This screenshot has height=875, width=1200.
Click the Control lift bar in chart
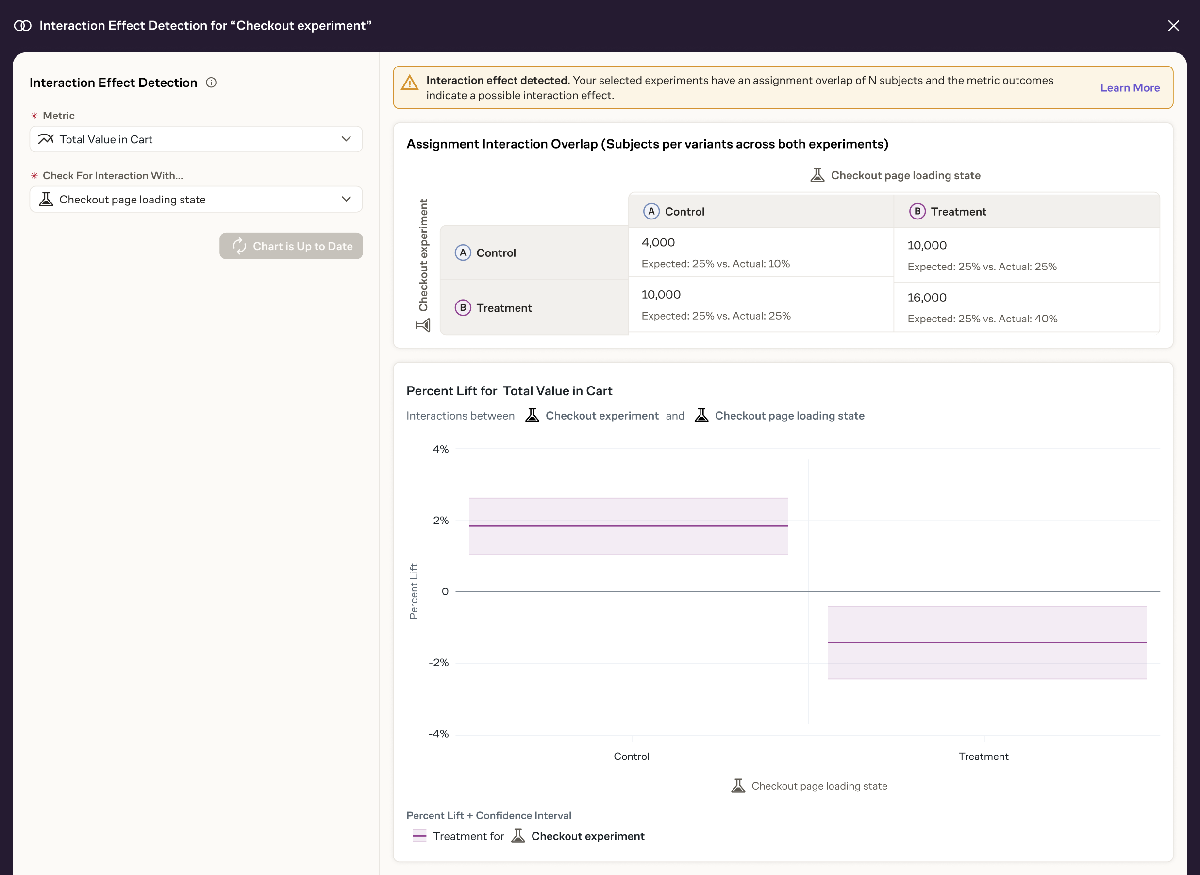click(628, 525)
